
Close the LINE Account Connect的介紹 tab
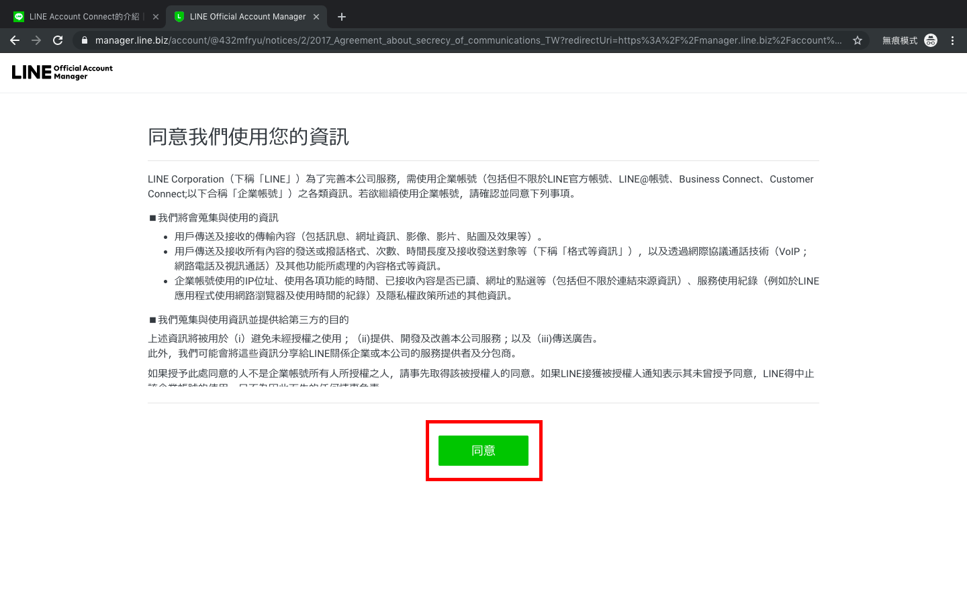[156, 17]
